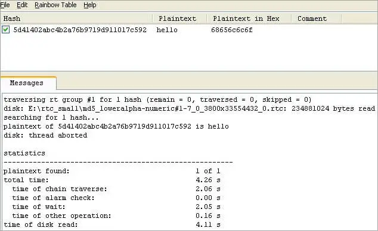The height and width of the screenshot is (231, 378).
Task: Sort by the Hash column header
Action: [x=77, y=18]
